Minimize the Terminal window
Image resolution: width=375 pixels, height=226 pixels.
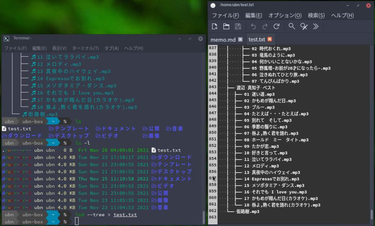tap(180, 39)
